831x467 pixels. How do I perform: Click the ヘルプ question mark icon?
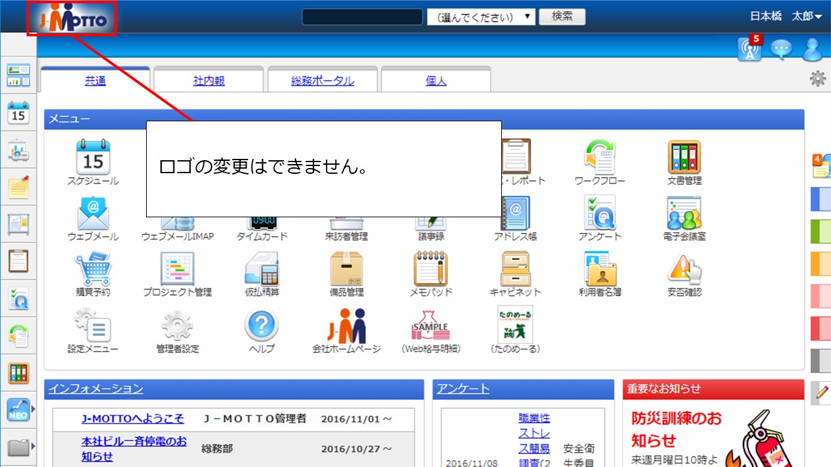coord(262,325)
